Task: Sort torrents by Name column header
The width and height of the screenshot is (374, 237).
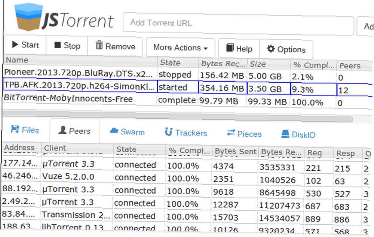Action: 81,61
